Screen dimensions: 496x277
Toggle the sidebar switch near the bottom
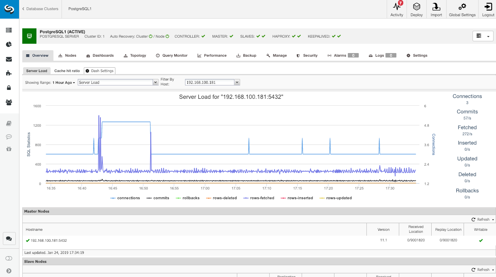9,258
